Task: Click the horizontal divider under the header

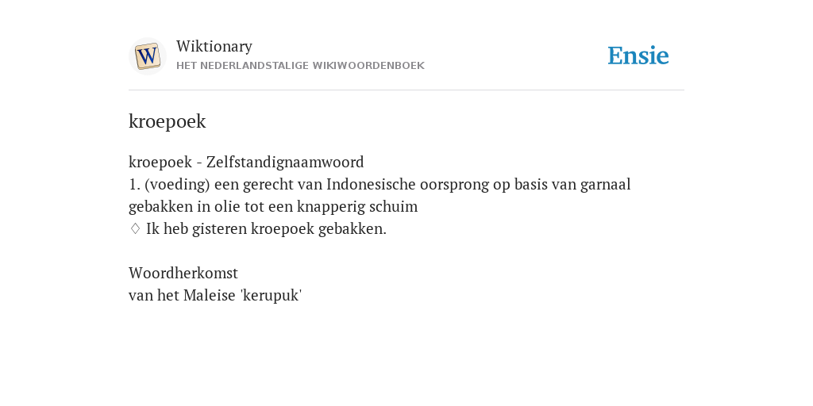Action: click(x=406, y=90)
